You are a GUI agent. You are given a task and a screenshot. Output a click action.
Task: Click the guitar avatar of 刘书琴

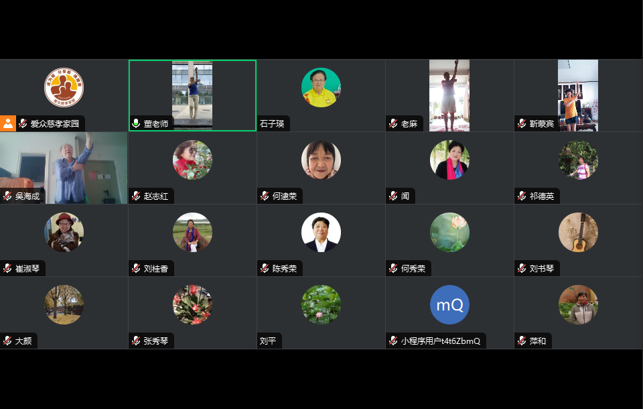(x=578, y=232)
